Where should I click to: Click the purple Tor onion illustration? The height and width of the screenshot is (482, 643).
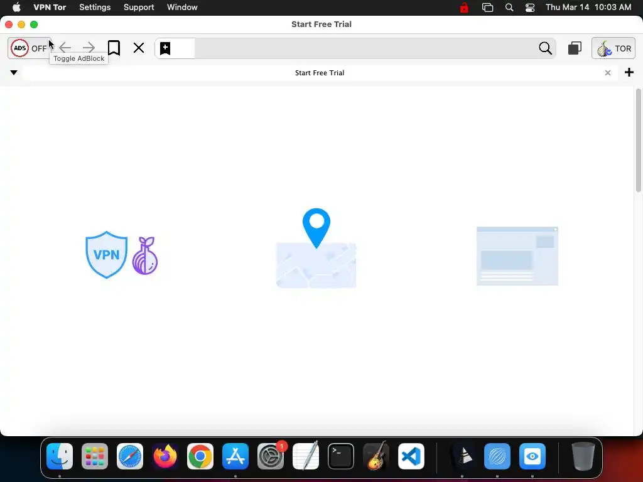[x=145, y=255]
